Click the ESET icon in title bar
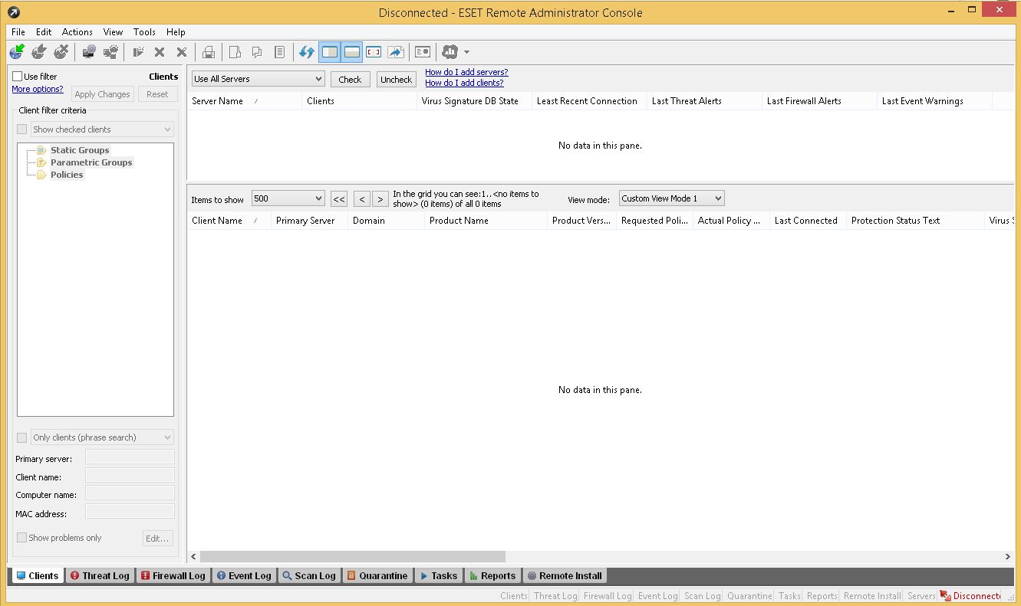The height and width of the screenshot is (606, 1021). (13, 12)
